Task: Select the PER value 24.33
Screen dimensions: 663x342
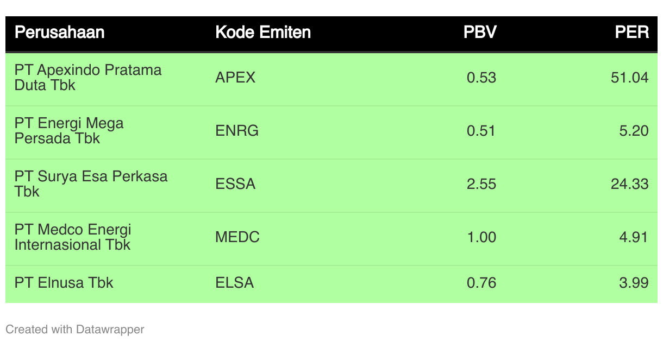Action: pyautogui.click(x=630, y=184)
